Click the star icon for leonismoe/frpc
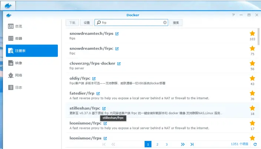261x149 pixels. tap(252, 123)
